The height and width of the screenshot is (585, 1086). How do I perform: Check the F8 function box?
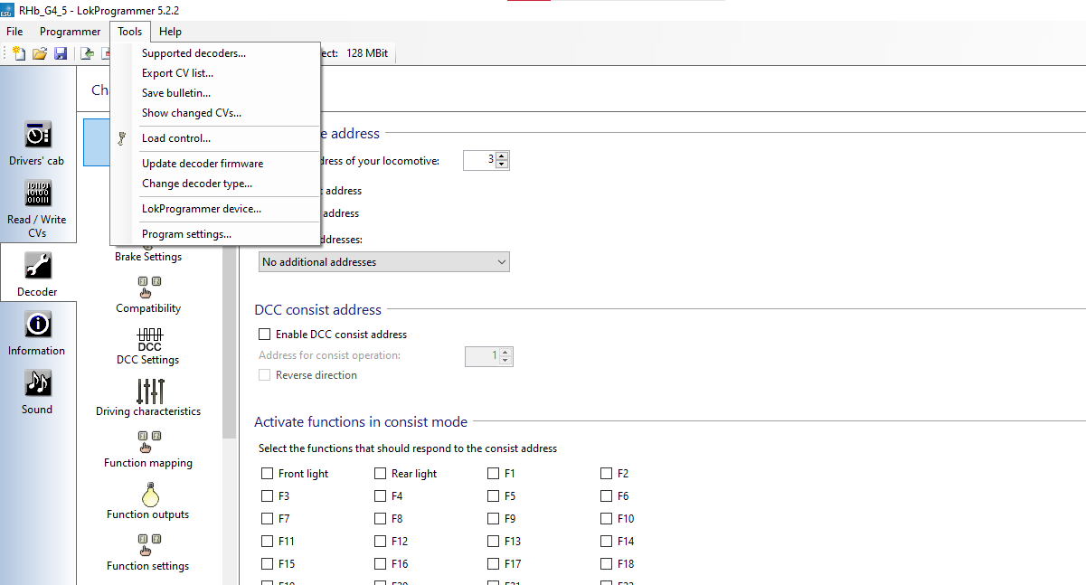pyautogui.click(x=380, y=519)
